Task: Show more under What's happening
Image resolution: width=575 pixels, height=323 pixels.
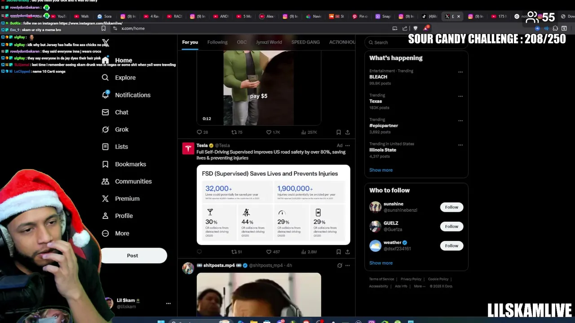Action: 381,170
